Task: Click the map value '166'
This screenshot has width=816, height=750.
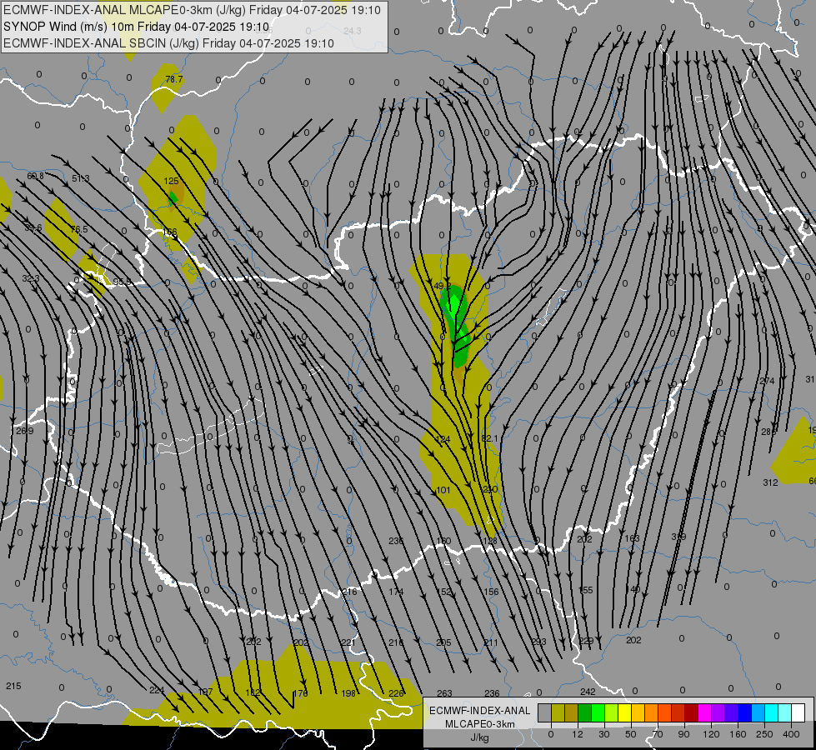Action: [170, 232]
